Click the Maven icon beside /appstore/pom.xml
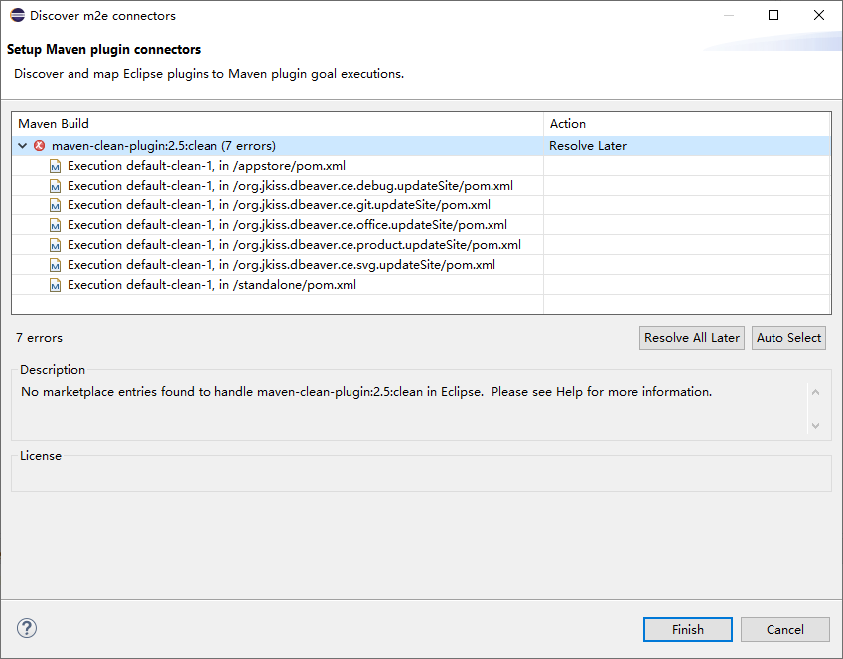Screen dimensions: 843x659 pyautogui.click(x=55, y=165)
